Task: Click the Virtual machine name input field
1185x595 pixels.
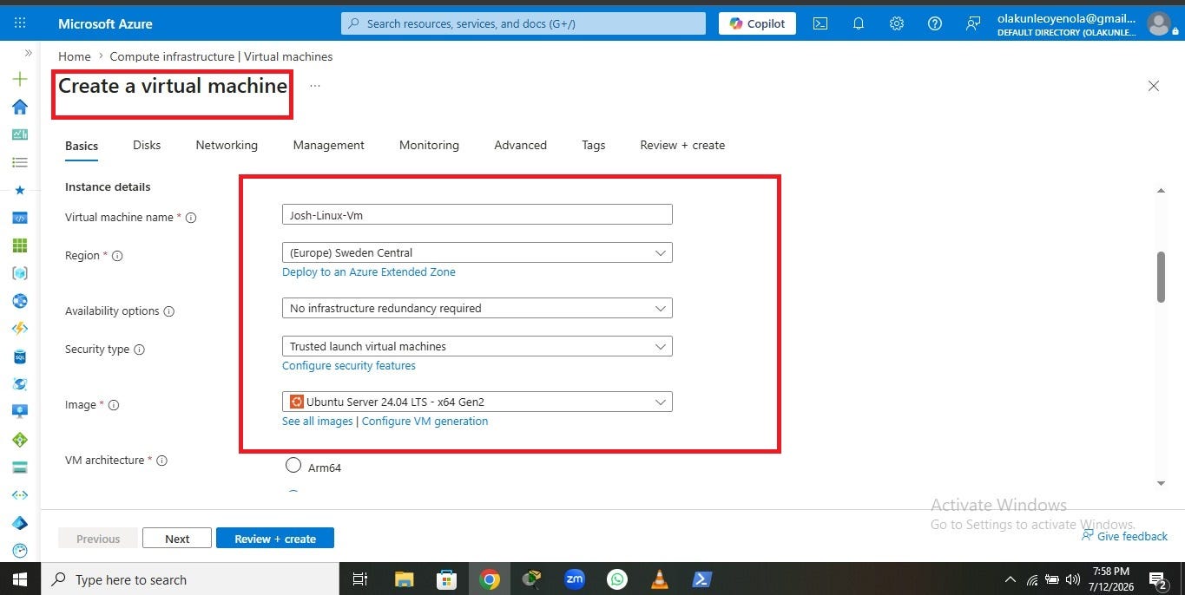Action: (x=477, y=215)
